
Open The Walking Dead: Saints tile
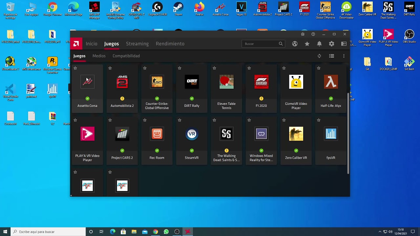(226, 140)
